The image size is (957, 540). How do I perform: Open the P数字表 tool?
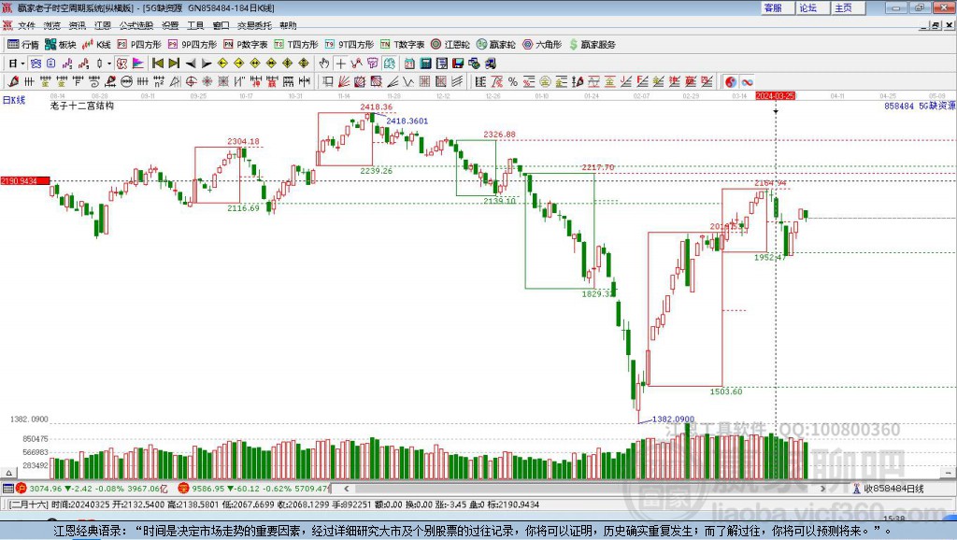(246, 45)
